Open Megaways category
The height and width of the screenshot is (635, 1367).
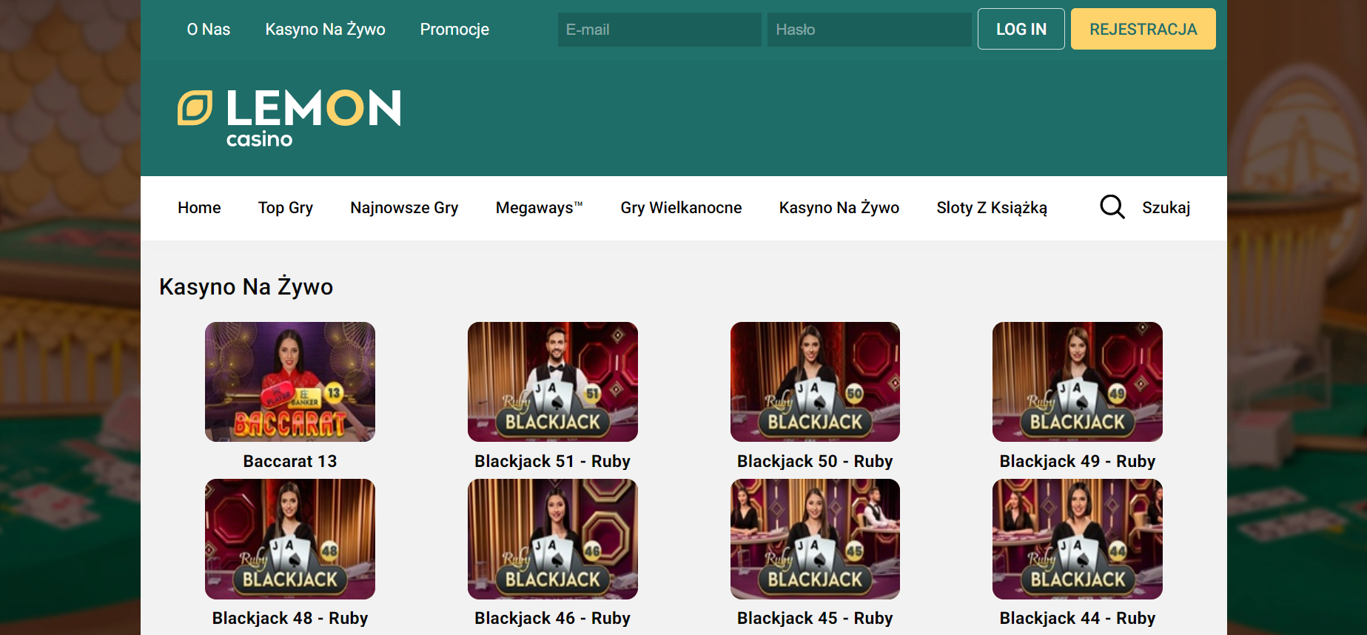(x=539, y=208)
